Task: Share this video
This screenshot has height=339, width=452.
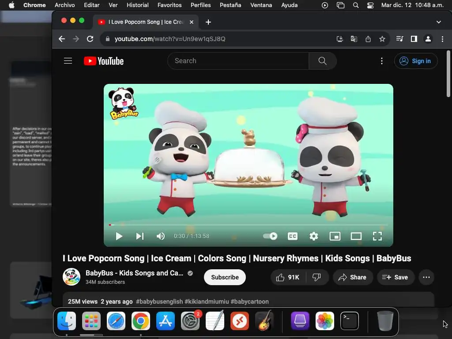Action: click(353, 277)
